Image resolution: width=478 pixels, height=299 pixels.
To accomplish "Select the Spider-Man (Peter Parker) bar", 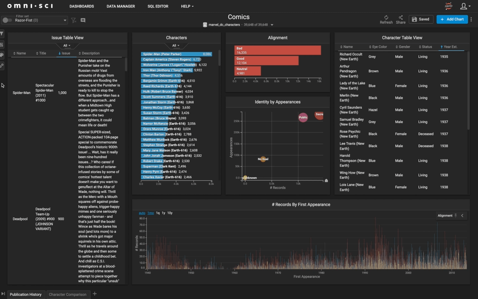I will point(177,54).
